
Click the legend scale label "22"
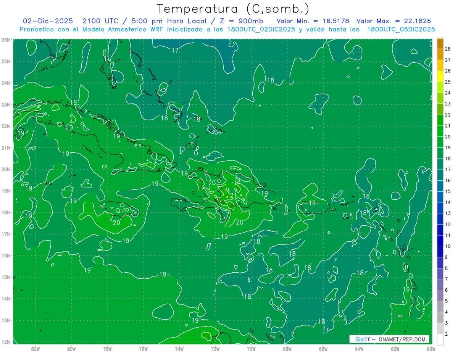coord(448,115)
